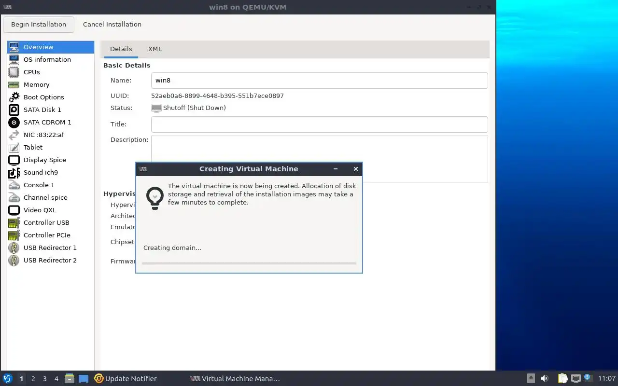This screenshot has height=386, width=618.
Task: Switch to the XML tab
Action: pyautogui.click(x=155, y=49)
